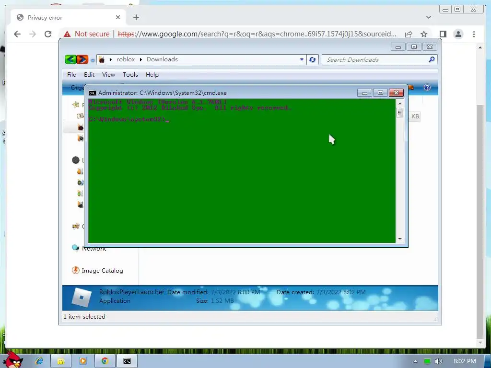Open the Tools menu in Explorer
The width and height of the screenshot is (491, 368).
pos(130,74)
